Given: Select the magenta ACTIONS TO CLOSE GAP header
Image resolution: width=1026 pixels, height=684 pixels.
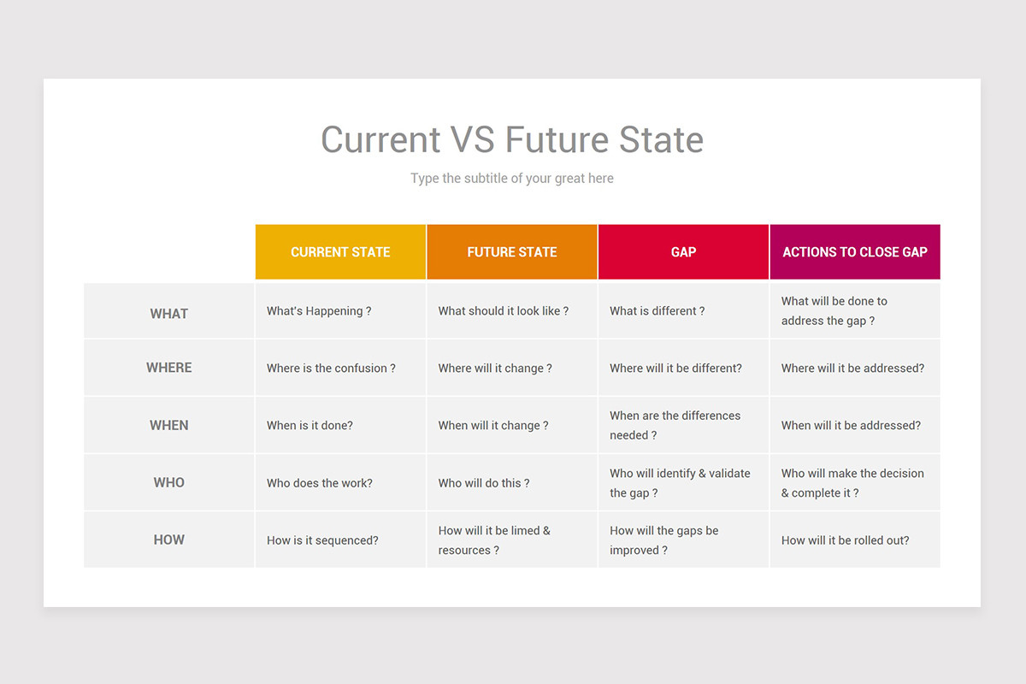Looking at the screenshot, I should 855,252.
